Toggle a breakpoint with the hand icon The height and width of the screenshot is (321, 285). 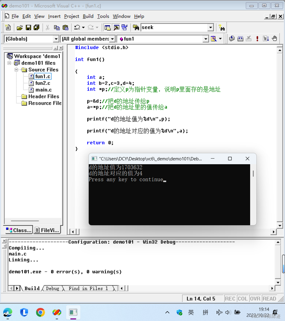(x=274, y=38)
